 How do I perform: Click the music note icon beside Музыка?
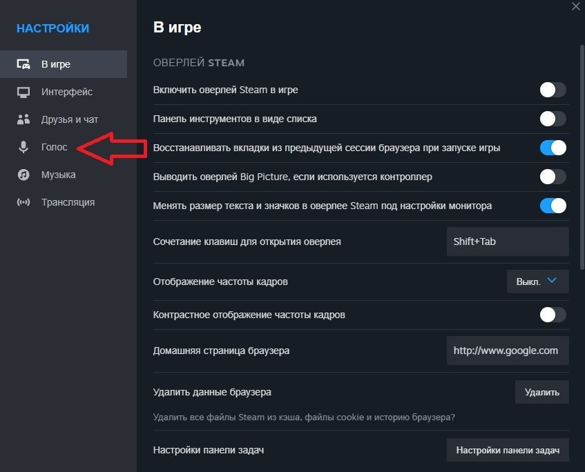click(22, 175)
